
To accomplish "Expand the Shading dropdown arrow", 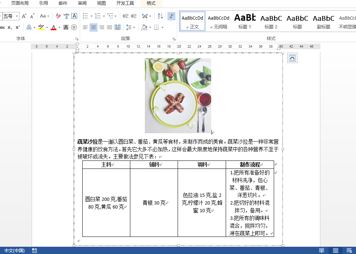I will 150,27.
